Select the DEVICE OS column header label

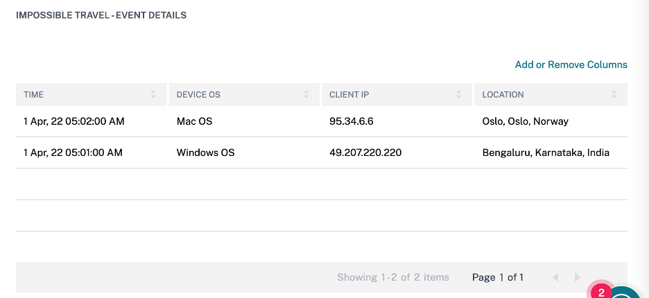pyautogui.click(x=198, y=94)
